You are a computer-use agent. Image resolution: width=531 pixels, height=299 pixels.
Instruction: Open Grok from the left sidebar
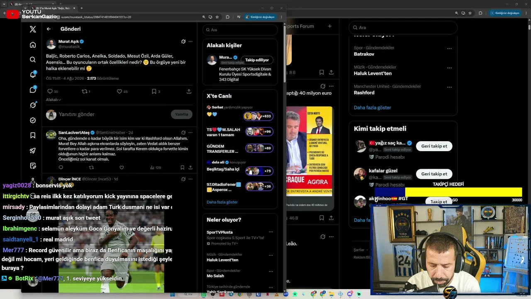(x=33, y=105)
